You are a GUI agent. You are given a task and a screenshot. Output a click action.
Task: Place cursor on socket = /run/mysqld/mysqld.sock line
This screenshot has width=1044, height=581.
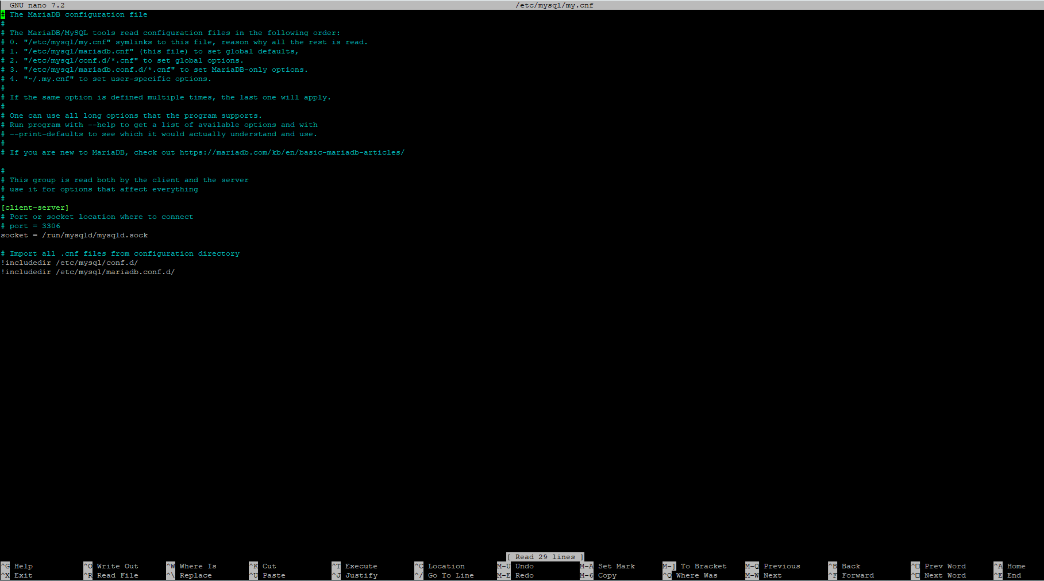74,235
